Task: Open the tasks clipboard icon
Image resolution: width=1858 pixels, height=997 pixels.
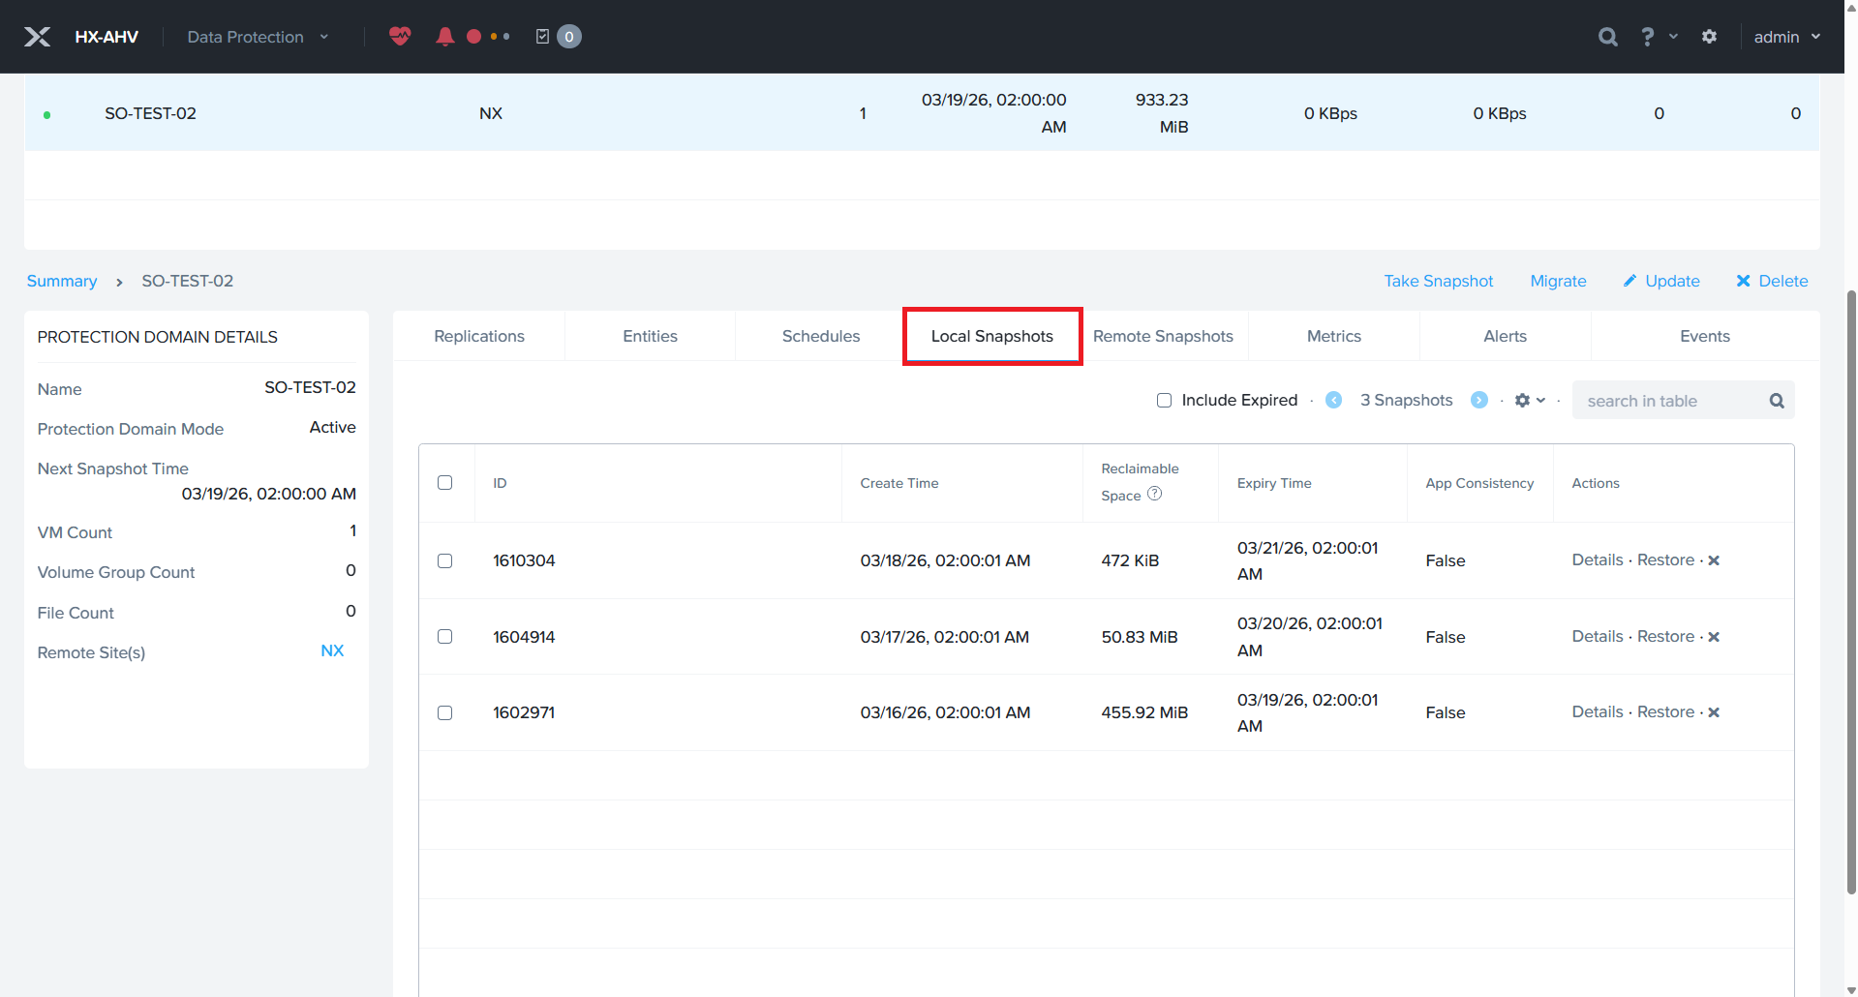Action: [x=542, y=37]
